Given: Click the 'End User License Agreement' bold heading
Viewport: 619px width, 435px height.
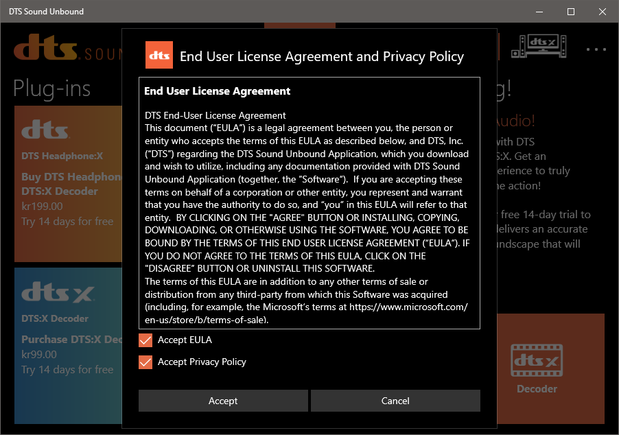Looking at the screenshot, I should click(x=217, y=91).
